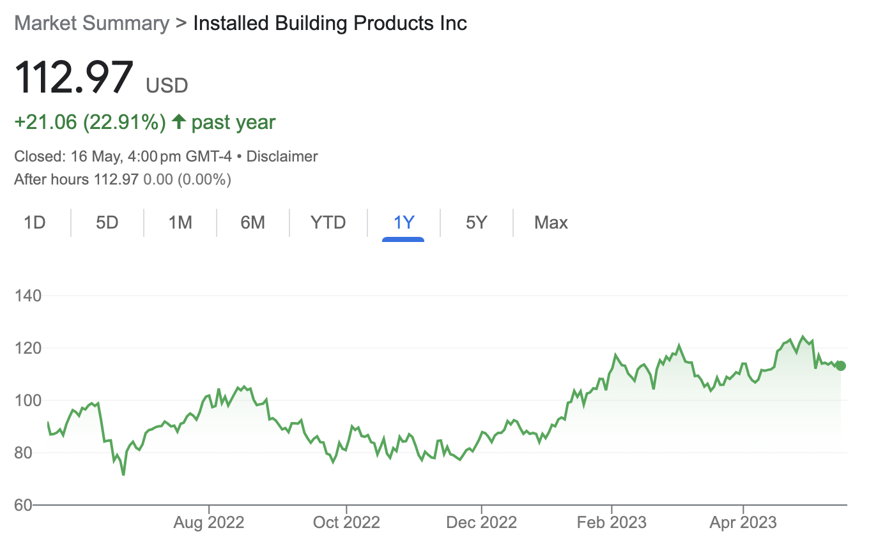
Task: Open the 6M time range tab
Action: (x=253, y=222)
